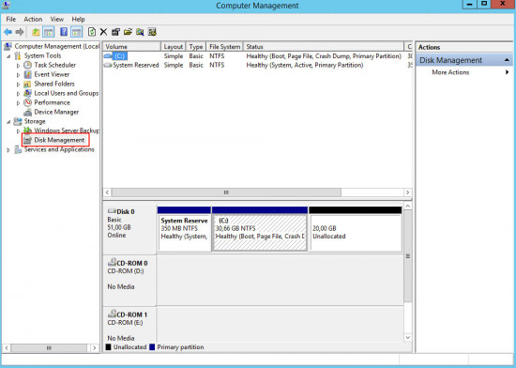
Task: Click the Disk 0 label panel
Action: point(129,229)
